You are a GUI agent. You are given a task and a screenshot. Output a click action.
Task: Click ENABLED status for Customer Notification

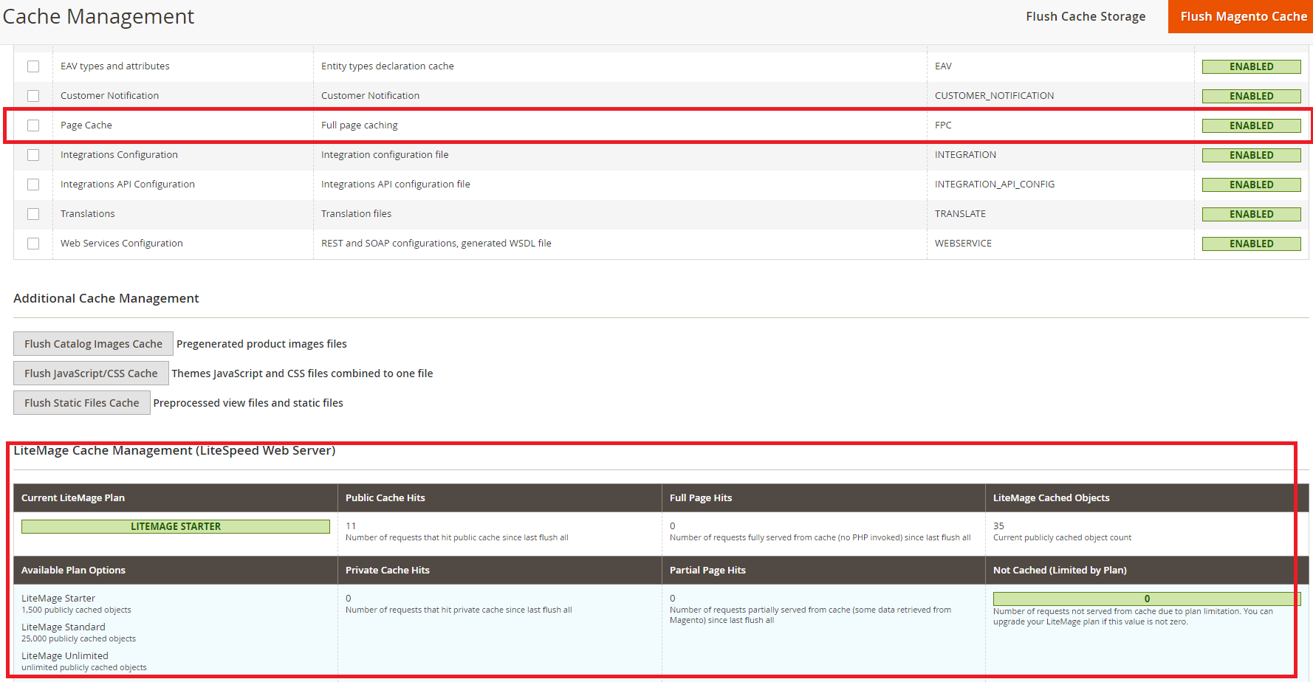click(x=1251, y=96)
